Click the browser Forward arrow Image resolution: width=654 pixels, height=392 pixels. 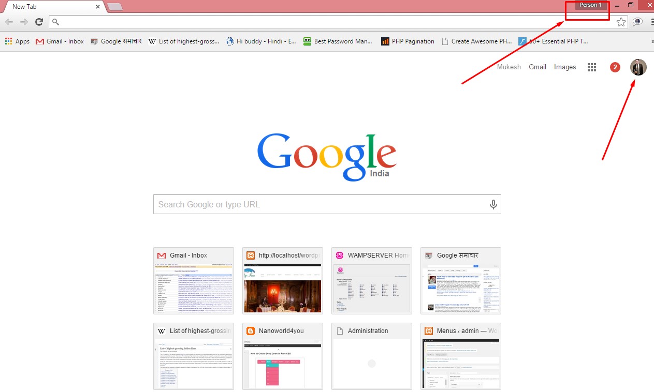(24, 22)
